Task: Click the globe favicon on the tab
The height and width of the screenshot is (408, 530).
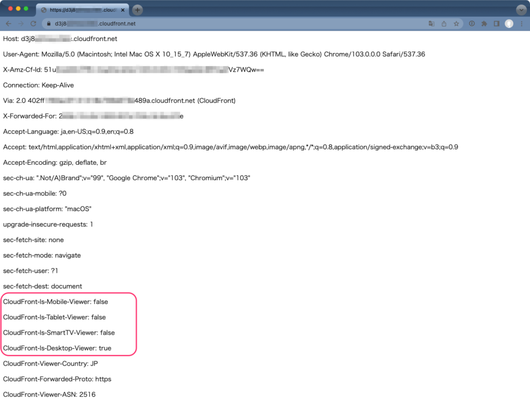Action: (x=43, y=9)
